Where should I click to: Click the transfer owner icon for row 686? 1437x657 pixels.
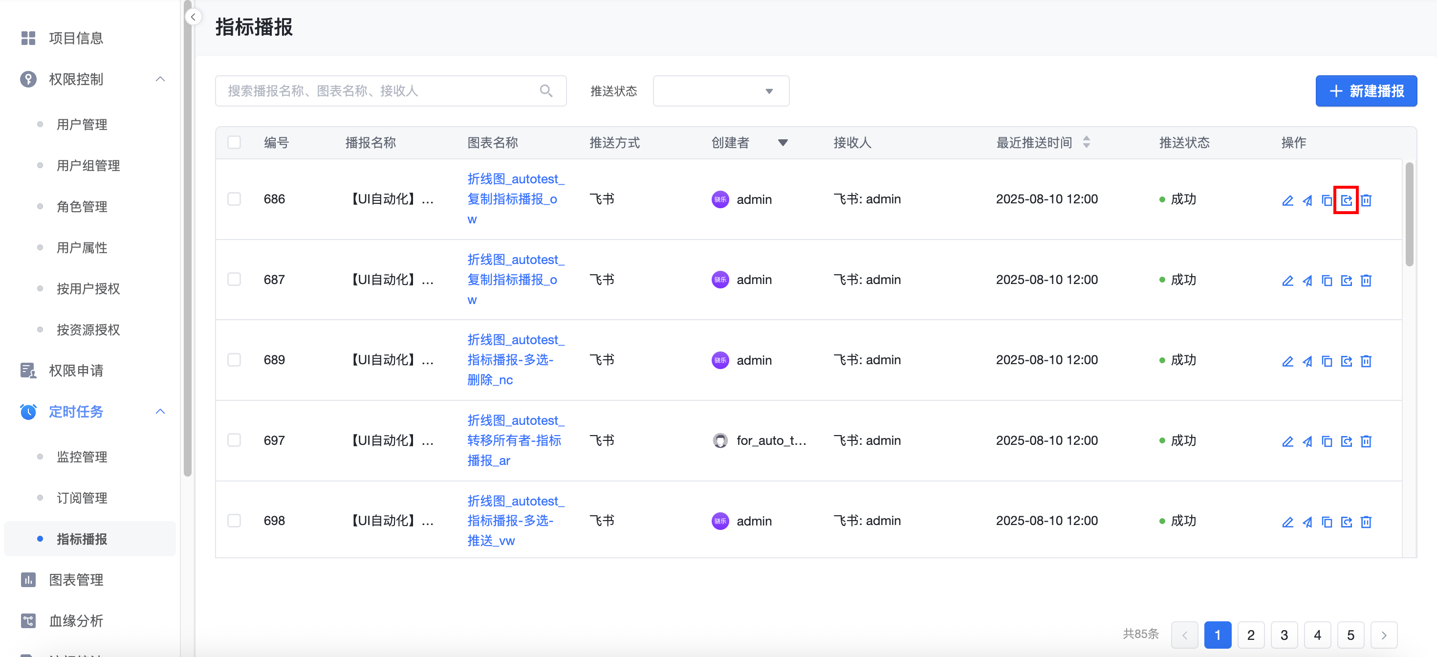coord(1346,200)
